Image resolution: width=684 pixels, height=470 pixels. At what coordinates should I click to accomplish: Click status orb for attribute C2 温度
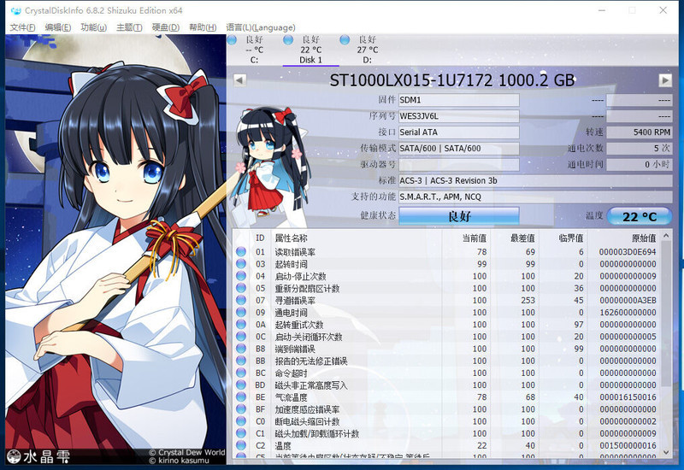coord(241,446)
